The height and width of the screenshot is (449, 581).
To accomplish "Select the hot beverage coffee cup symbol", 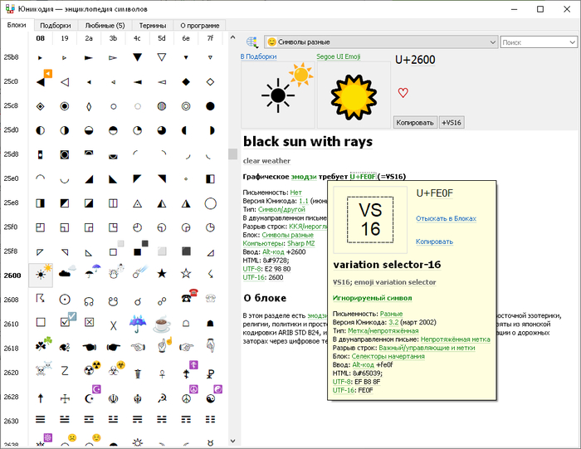I will click(162, 323).
